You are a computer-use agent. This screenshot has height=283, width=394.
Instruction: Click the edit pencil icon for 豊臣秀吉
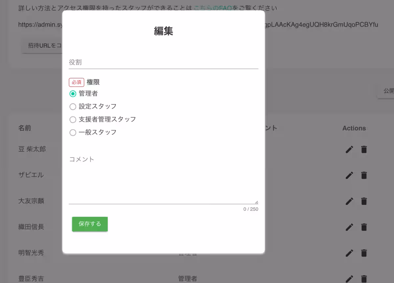[349, 278]
